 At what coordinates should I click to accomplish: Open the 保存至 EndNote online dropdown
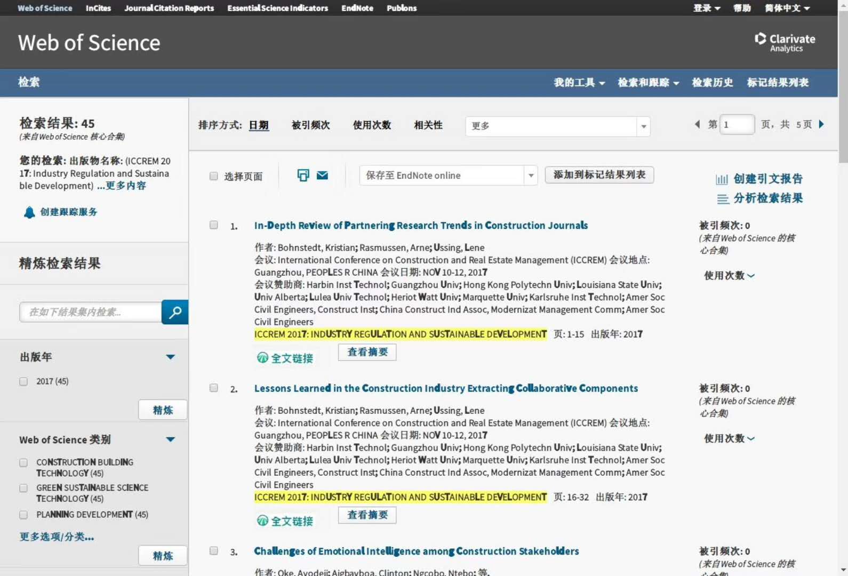tap(449, 175)
